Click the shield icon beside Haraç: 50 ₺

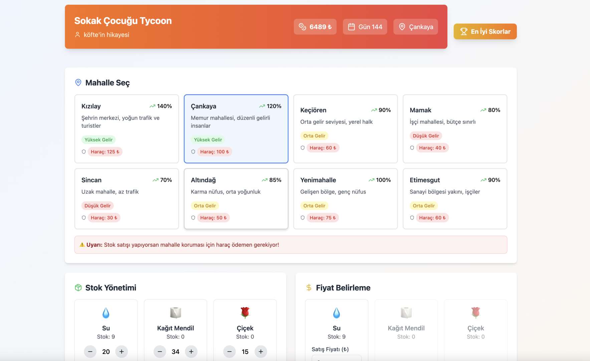193,218
